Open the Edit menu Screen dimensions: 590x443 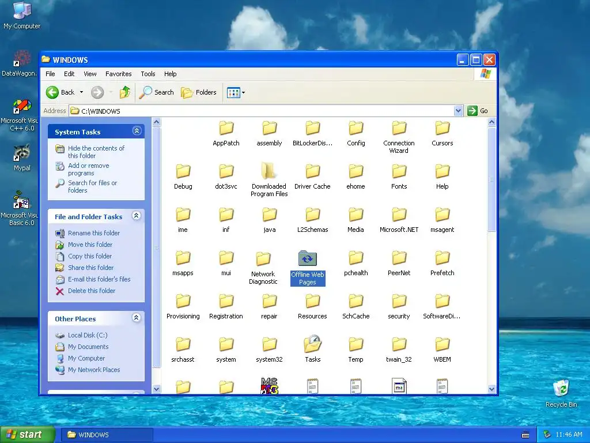pyautogui.click(x=69, y=74)
